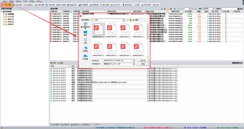Image resolution: width=244 pixels, height=129 pixels.
Task: Expand the 发票年月 tree node
Action: (x=4, y=24)
